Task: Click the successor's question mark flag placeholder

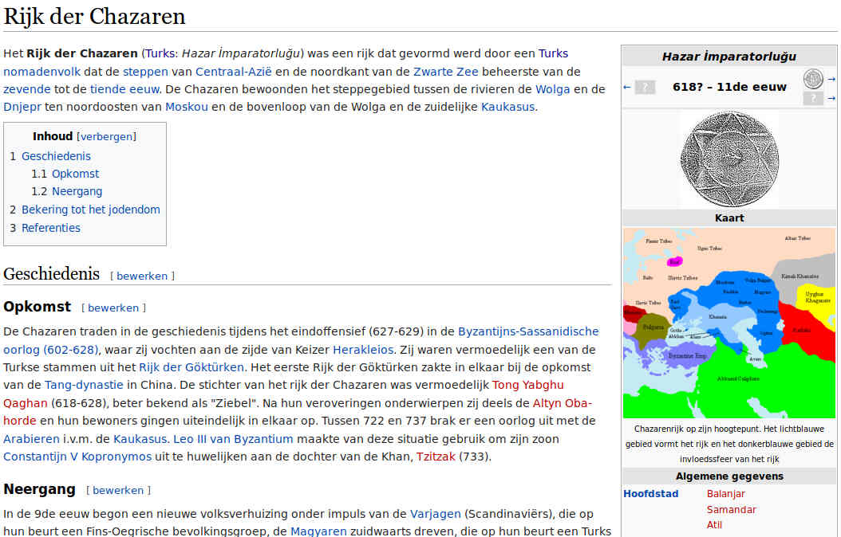Action: point(812,99)
